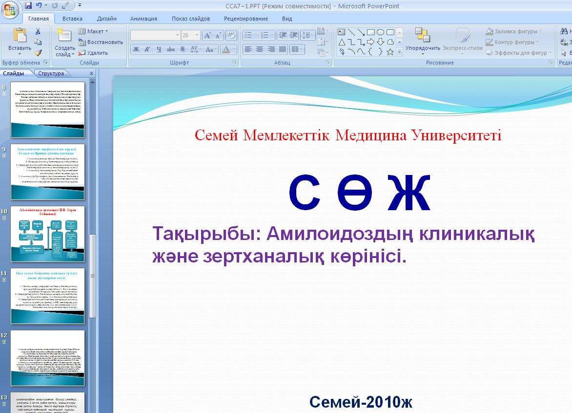The width and height of the screenshot is (572, 413).
Task: Open line spacing dropdown
Action: 308,35
